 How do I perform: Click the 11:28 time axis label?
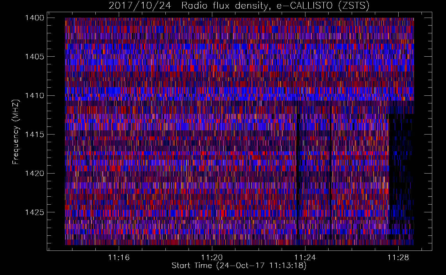tap(398, 257)
